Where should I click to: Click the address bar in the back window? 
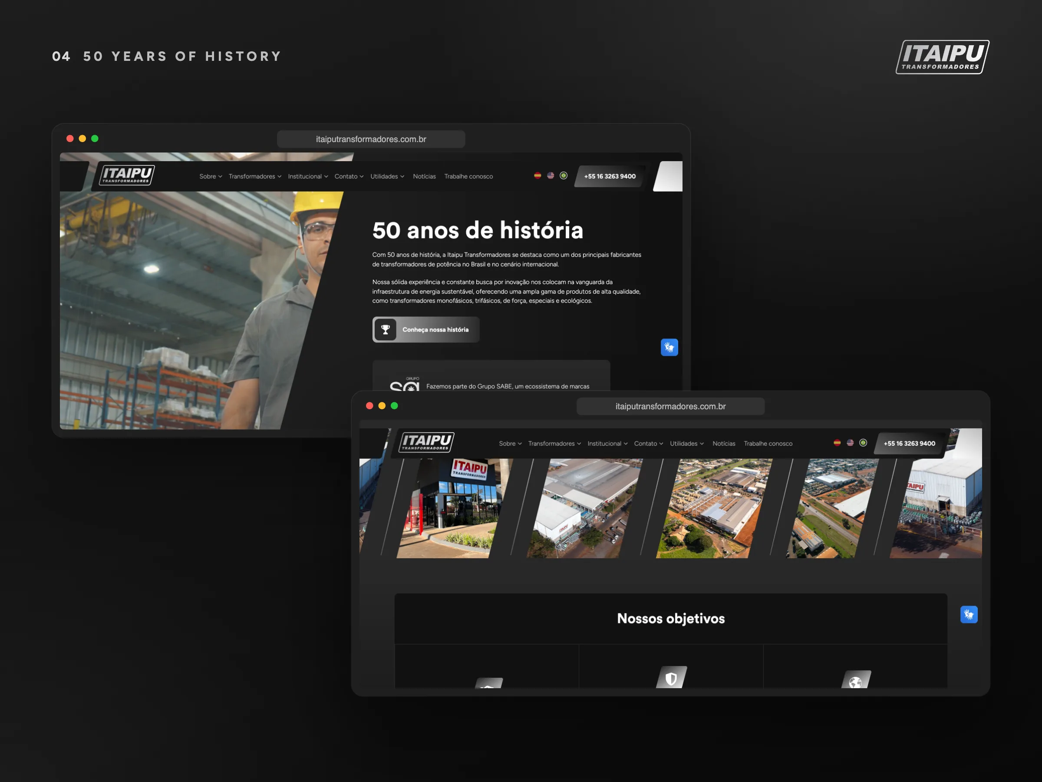click(x=371, y=139)
